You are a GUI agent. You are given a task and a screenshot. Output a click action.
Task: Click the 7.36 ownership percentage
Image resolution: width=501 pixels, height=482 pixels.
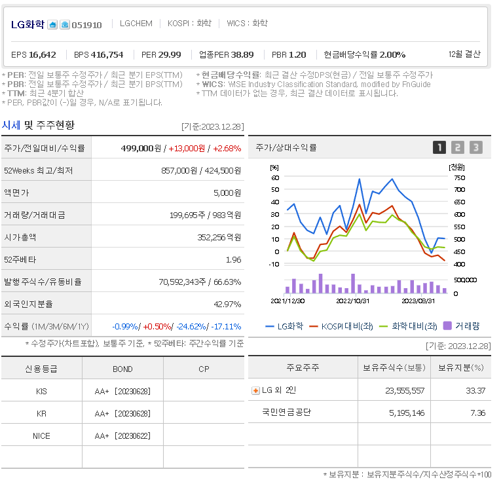pos(478,413)
